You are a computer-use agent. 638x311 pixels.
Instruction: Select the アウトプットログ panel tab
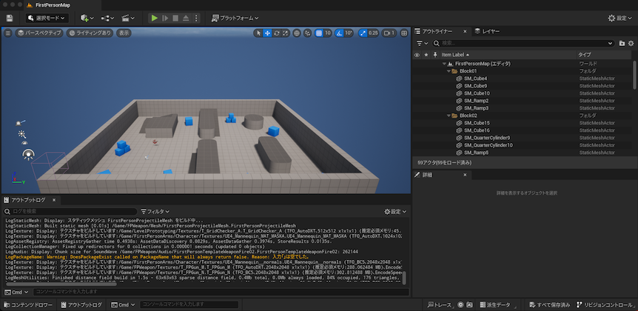[x=28, y=200]
